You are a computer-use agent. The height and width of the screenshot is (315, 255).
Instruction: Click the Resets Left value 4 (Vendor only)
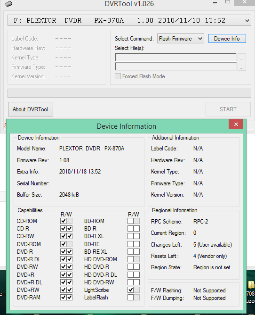pos(210,256)
